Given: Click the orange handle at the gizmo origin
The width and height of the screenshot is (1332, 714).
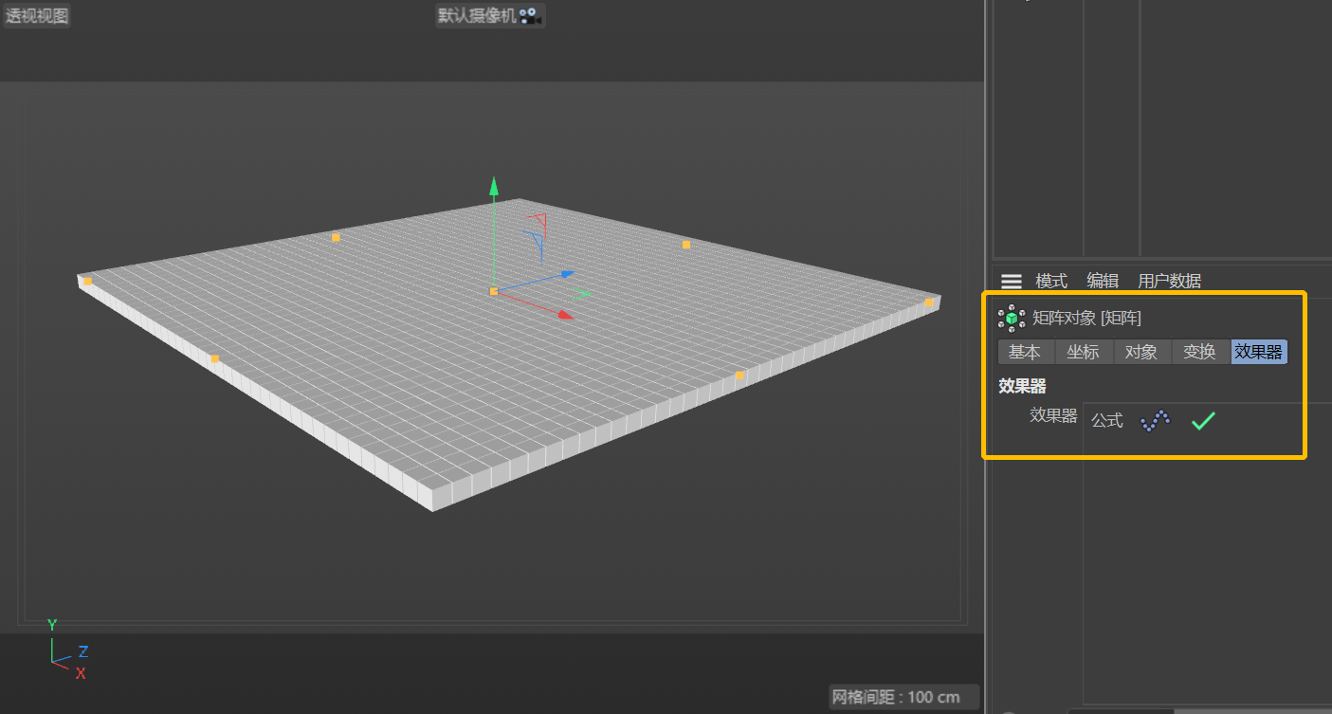Looking at the screenshot, I should click(494, 291).
